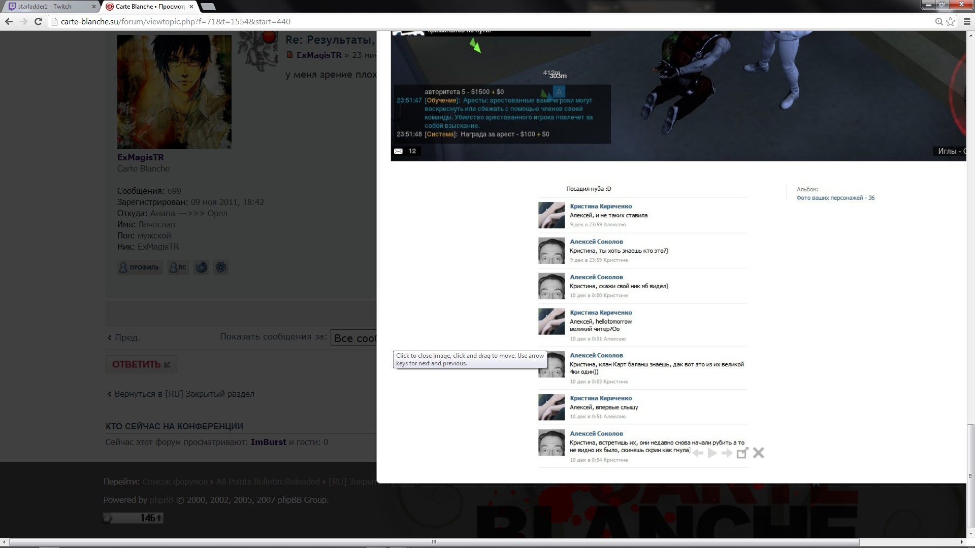Open ExMagisTR website globe icon
The image size is (975, 548).
201,267
